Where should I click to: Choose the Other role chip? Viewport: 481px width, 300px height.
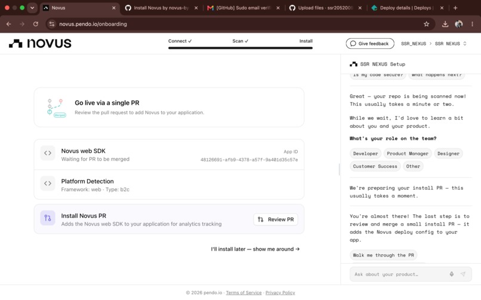(413, 166)
